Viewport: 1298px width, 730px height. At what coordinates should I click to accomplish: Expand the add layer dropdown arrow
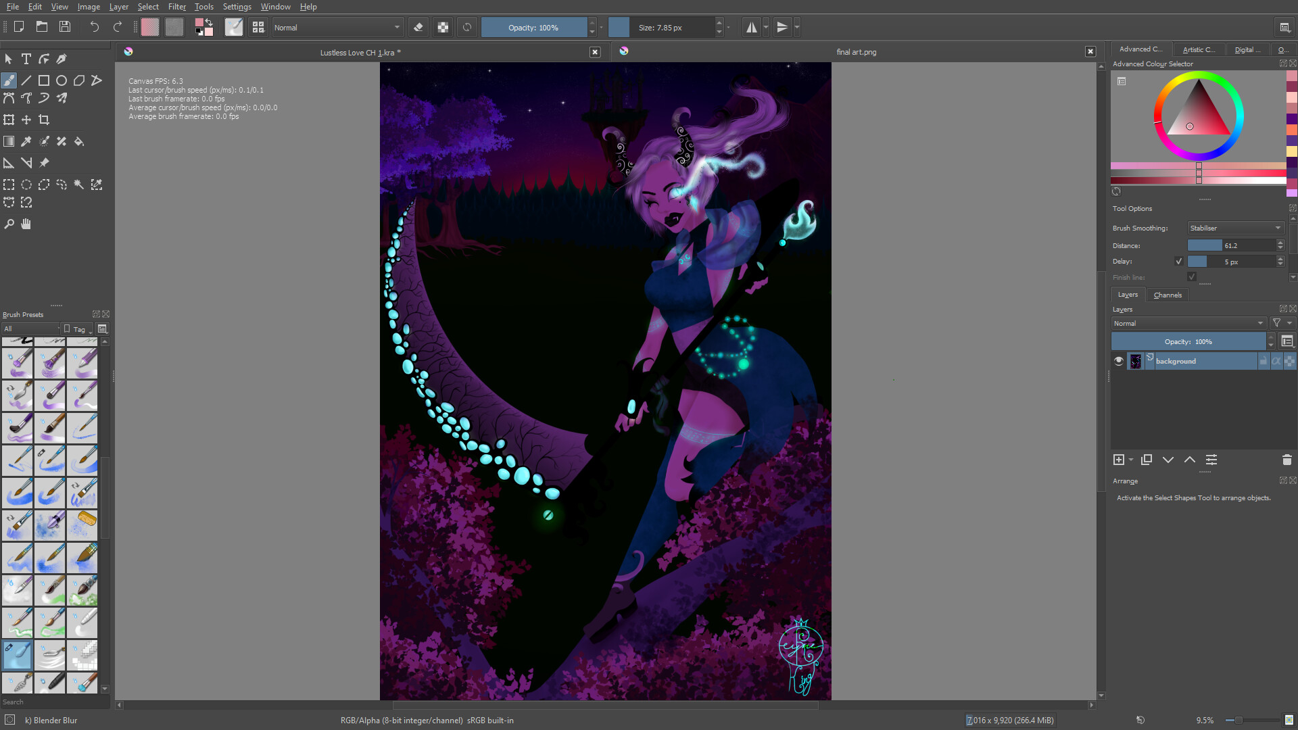coord(1131,460)
